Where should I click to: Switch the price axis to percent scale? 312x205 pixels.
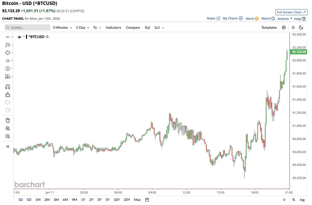point(293,200)
